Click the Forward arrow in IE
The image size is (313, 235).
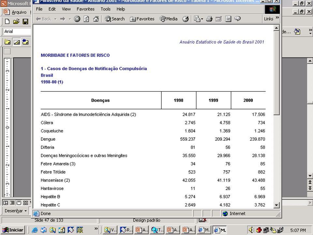63,19
